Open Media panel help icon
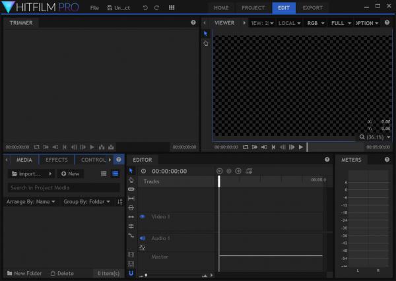The height and width of the screenshot is (281, 396). (118, 160)
